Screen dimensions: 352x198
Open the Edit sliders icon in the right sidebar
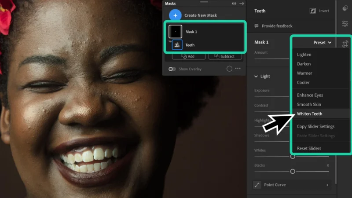click(345, 24)
